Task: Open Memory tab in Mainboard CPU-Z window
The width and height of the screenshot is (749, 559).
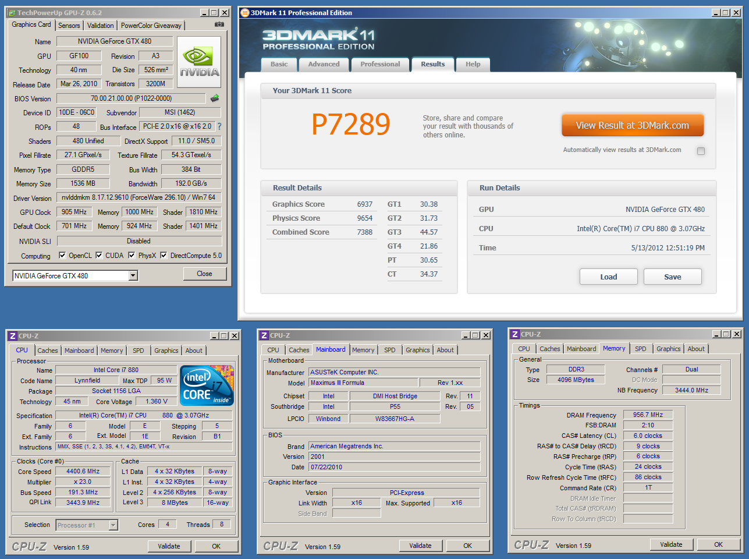Action: pos(363,350)
